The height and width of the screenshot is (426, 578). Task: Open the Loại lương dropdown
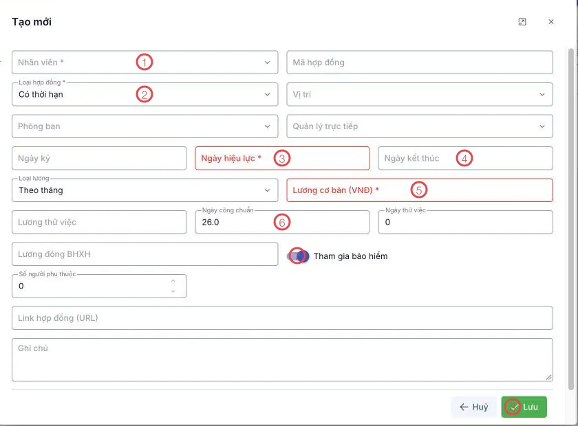[x=145, y=190]
